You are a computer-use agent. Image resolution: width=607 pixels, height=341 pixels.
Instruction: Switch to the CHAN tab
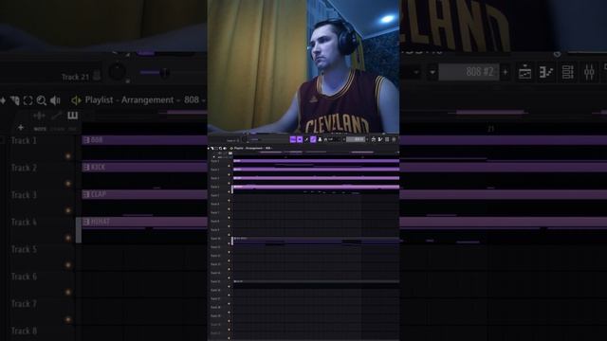57,129
